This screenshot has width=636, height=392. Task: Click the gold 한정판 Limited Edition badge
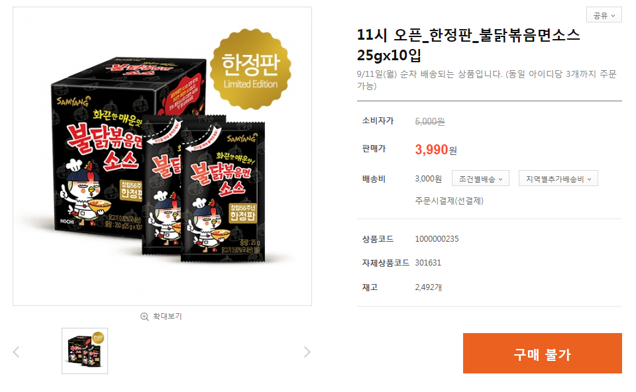tap(250, 69)
